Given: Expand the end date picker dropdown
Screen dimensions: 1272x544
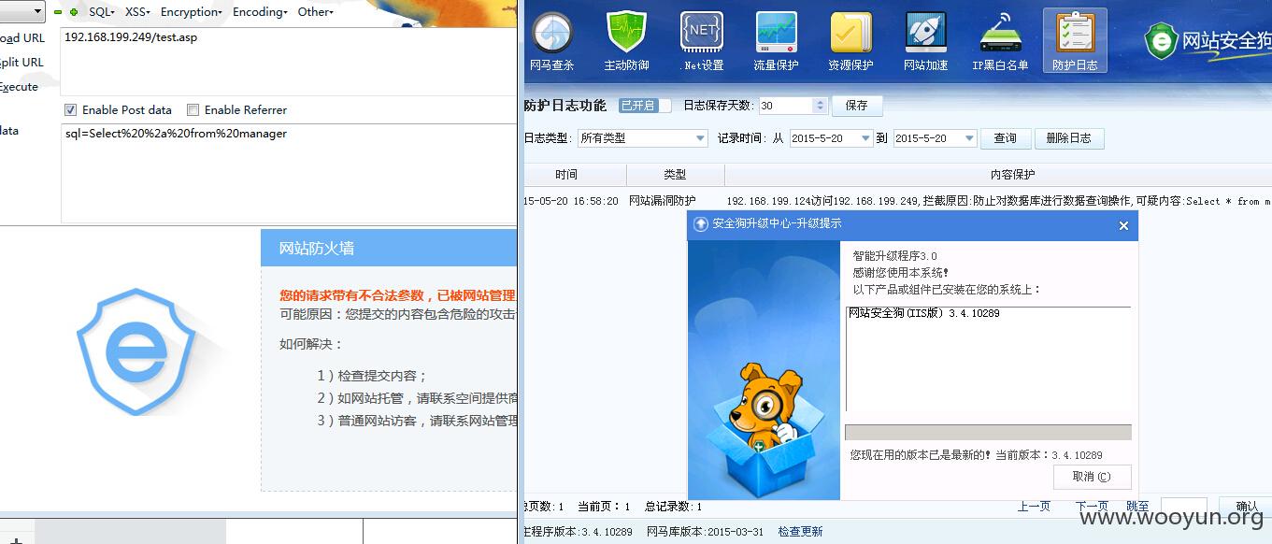Looking at the screenshot, I should coord(970,138).
